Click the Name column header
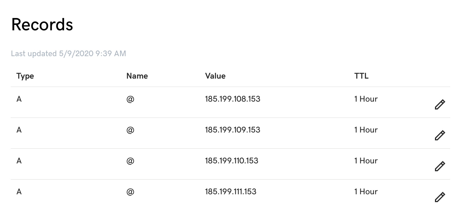This screenshot has width=462, height=210. [x=137, y=76]
